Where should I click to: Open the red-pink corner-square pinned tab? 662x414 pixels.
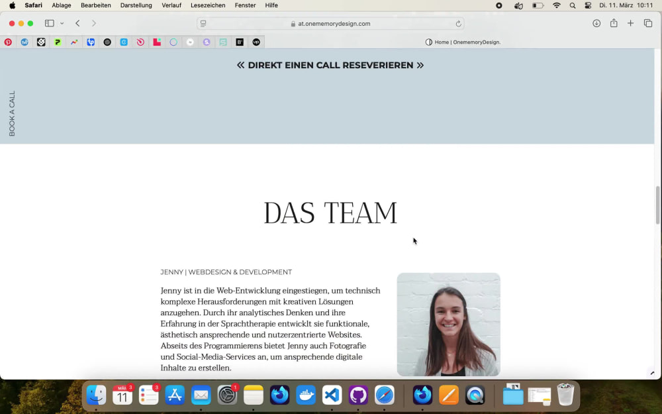[x=157, y=42]
